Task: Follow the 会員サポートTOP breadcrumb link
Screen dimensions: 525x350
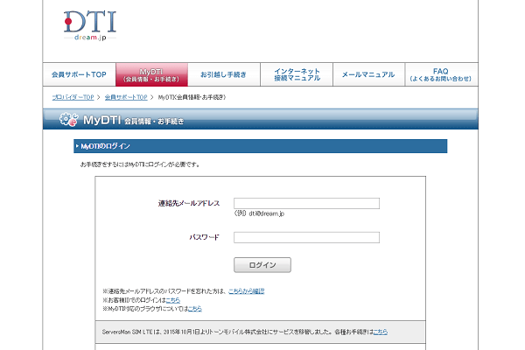Action: (x=126, y=97)
